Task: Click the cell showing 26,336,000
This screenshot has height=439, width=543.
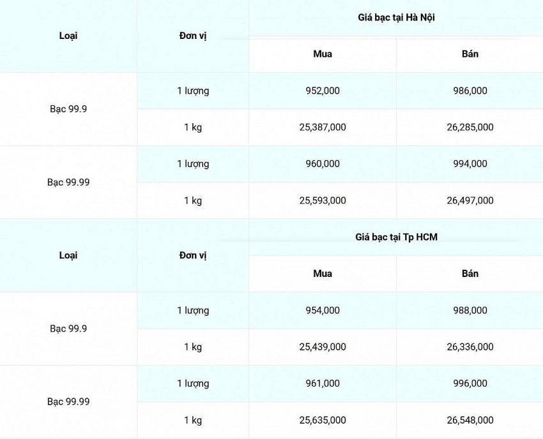Action: 470,346
